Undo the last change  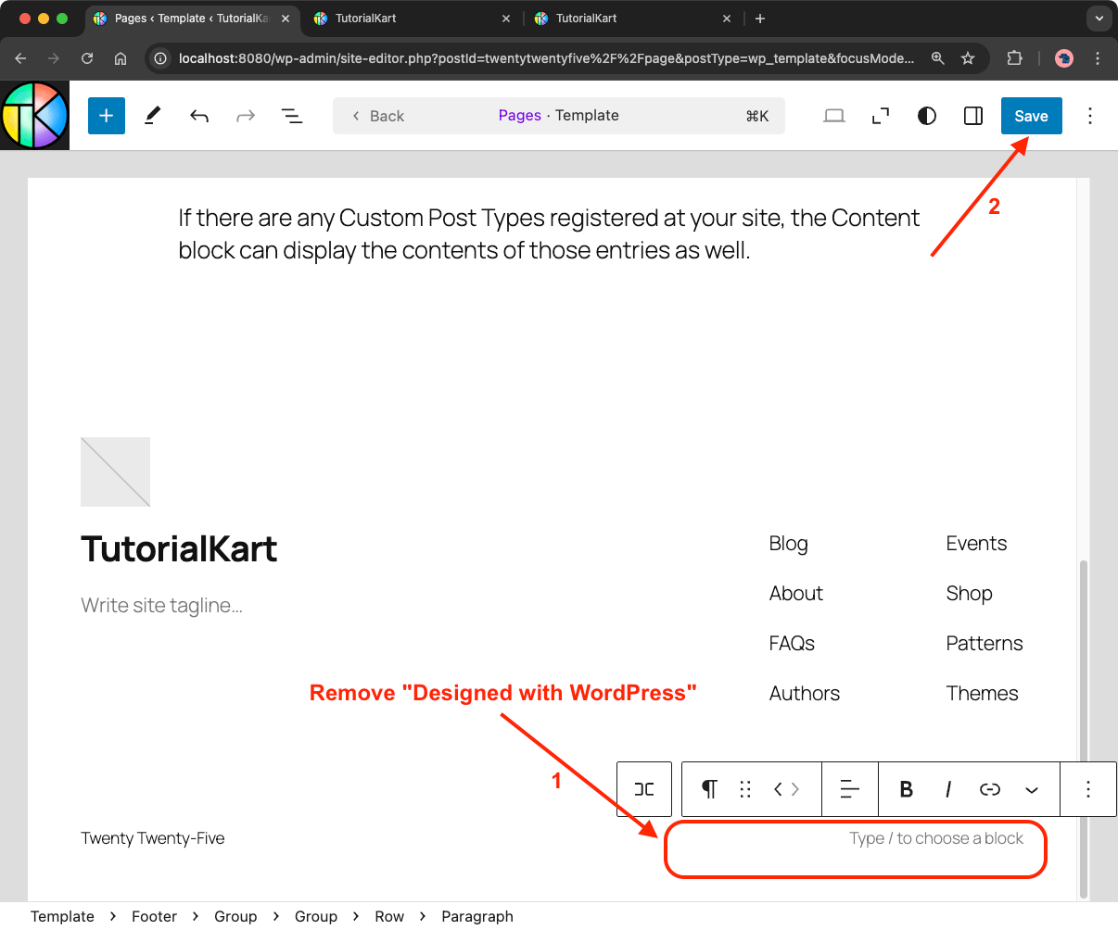(199, 116)
